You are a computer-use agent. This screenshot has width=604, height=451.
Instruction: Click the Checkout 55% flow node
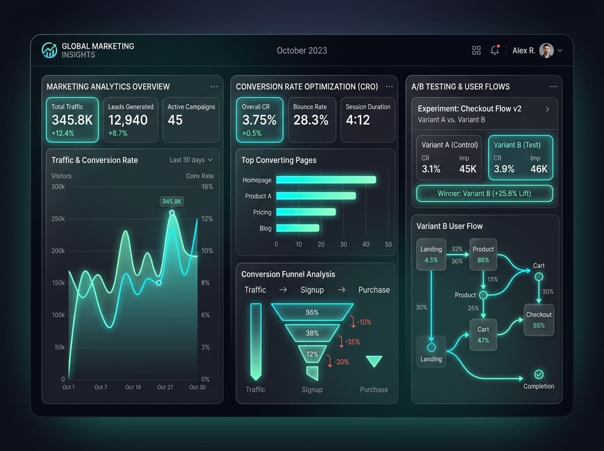pos(539,320)
